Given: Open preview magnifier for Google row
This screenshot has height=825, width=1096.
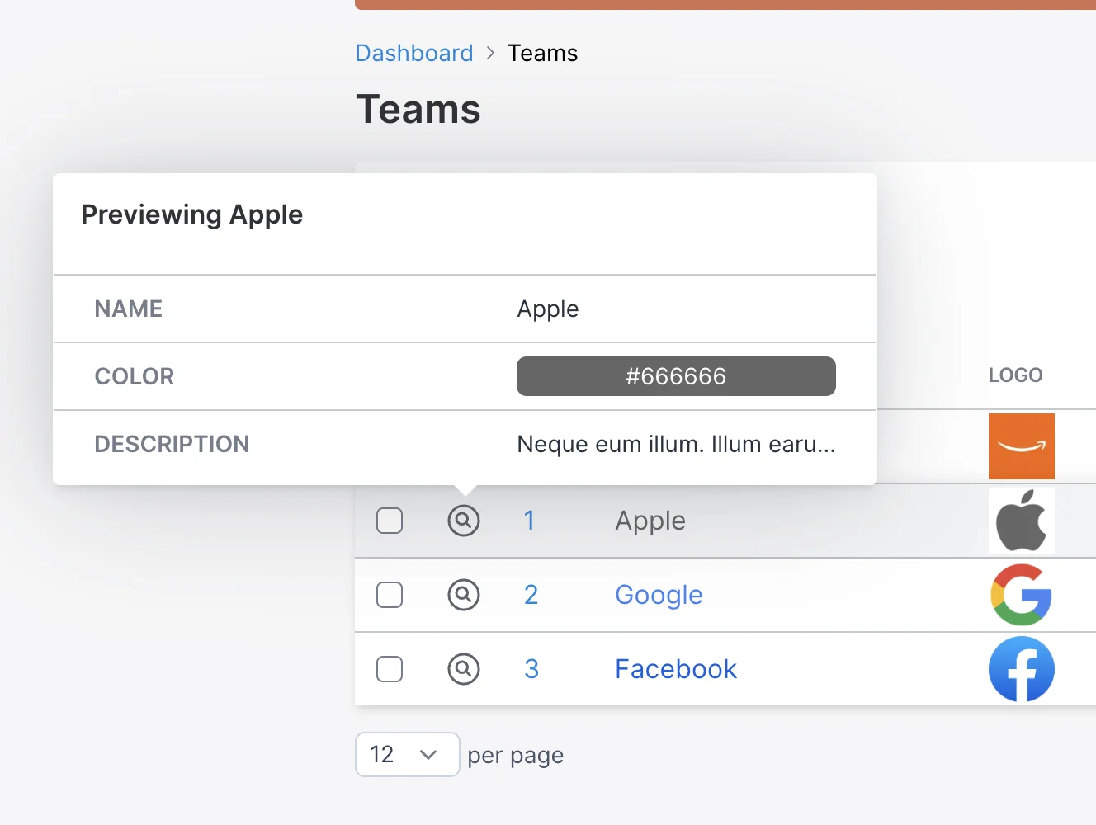Looking at the screenshot, I should (x=464, y=595).
